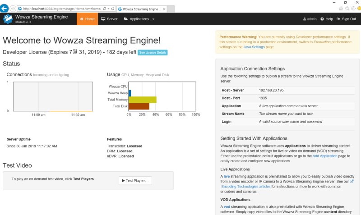
Task: Open a new blank browser tab
Action: coord(171,9)
